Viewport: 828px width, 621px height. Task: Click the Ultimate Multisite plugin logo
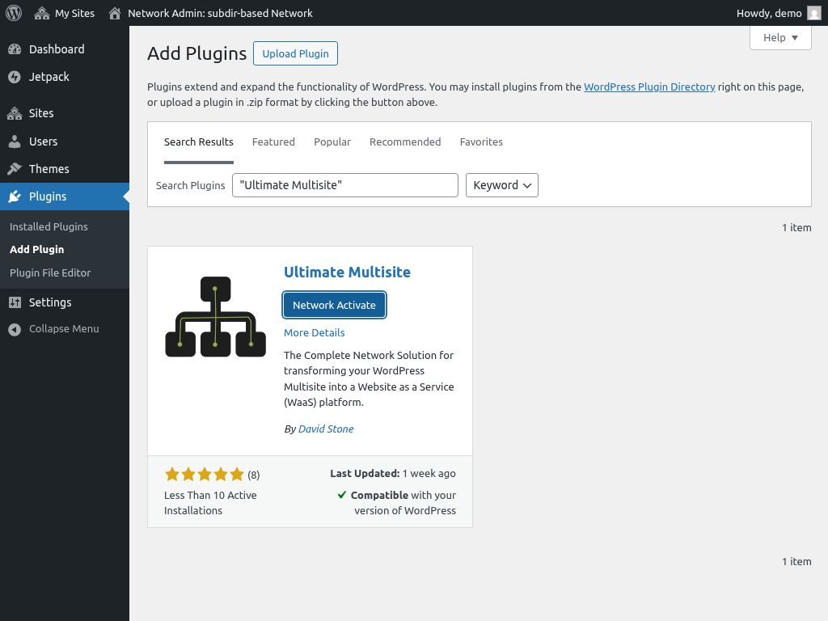click(215, 316)
